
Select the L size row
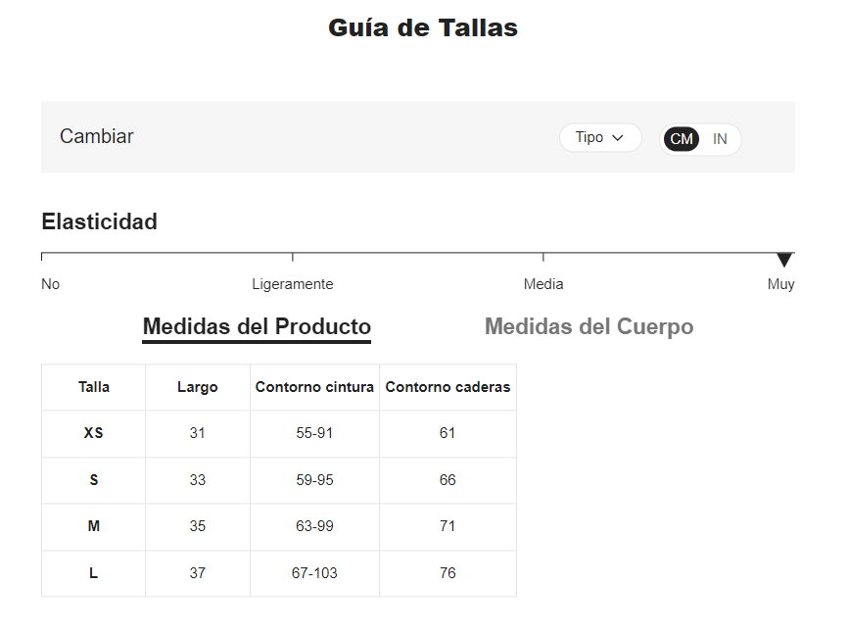point(94,573)
